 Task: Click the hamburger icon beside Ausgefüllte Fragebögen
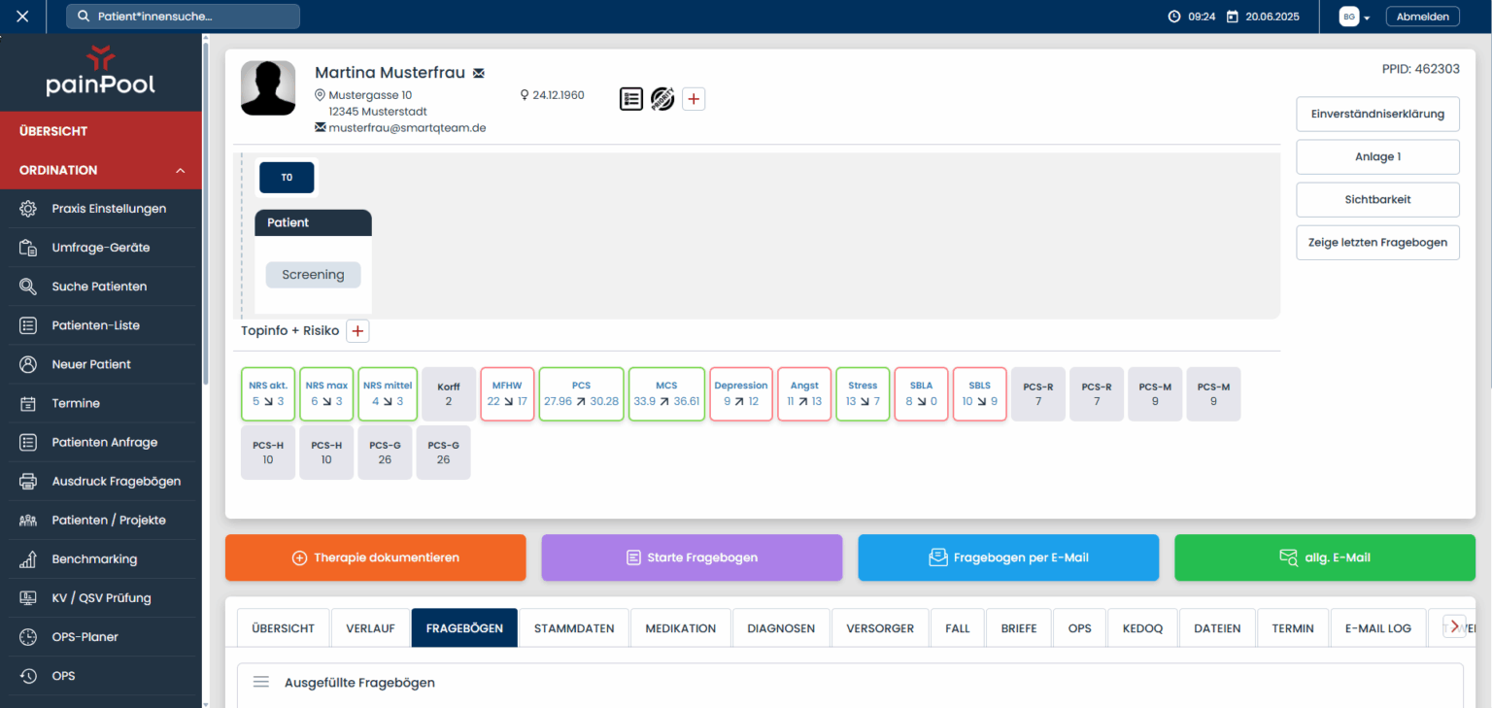coord(260,682)
